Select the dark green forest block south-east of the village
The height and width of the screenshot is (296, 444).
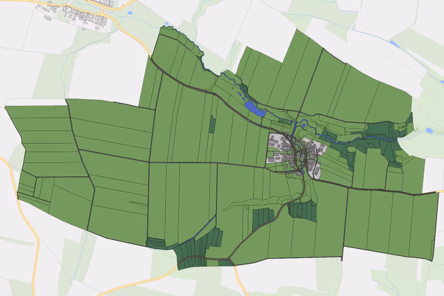[x=302, y=210]
